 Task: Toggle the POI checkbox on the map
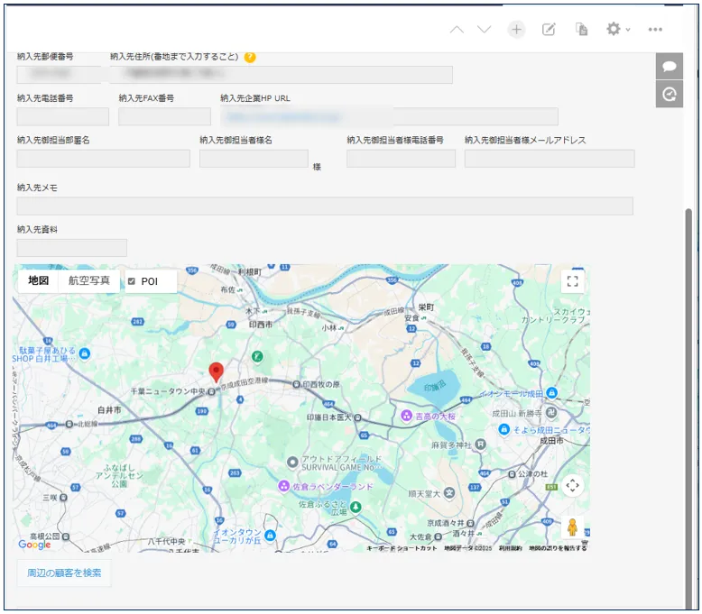[x=132, y=281]
